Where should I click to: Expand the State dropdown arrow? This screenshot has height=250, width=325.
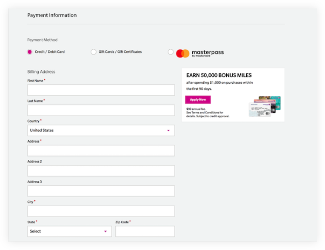point(105,231)
